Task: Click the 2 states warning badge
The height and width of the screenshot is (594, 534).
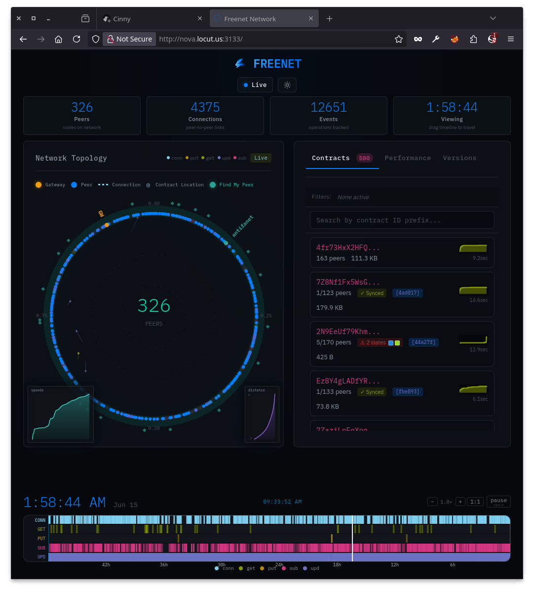Action: coord(380,342)
